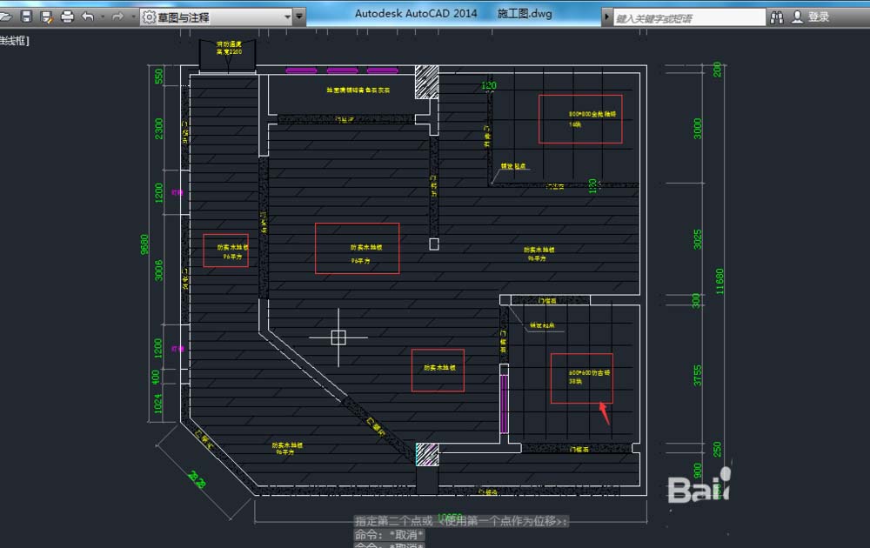Image resolution: width=870 pixels, height=548 pixels.
Task: Select the green 11680 dimension text
Action: coord(719,281)
